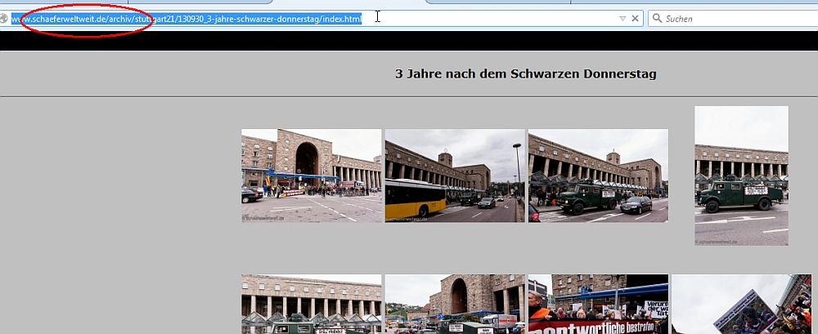Viewport: 818px width, 334px height.
Task: Click the empty gray area left of the thumbnails
Action: [x=115, y=204]
